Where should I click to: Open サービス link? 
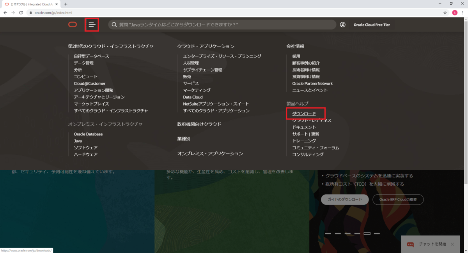tap(191, 83)
